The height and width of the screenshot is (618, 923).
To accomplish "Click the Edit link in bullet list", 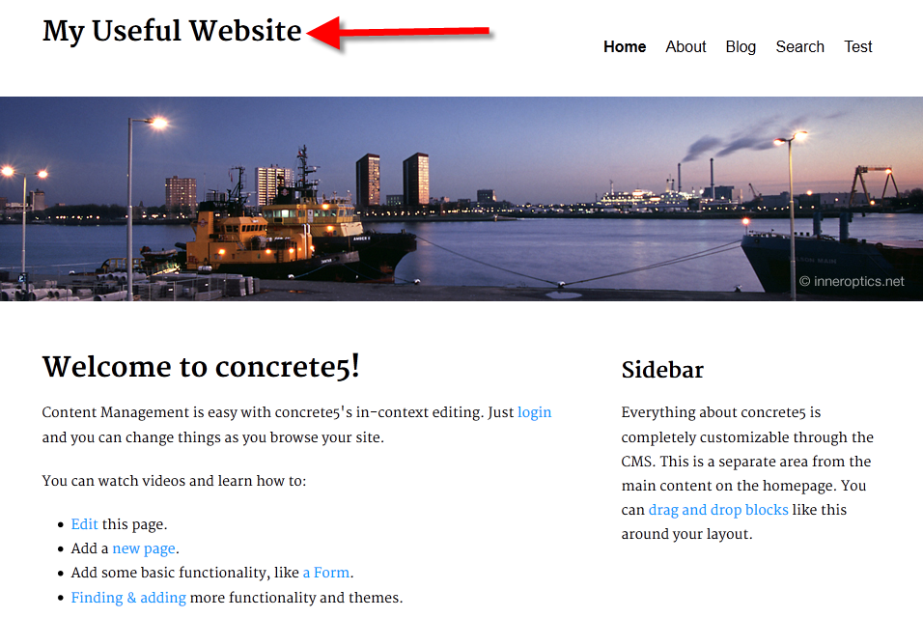I will [84, 524].
